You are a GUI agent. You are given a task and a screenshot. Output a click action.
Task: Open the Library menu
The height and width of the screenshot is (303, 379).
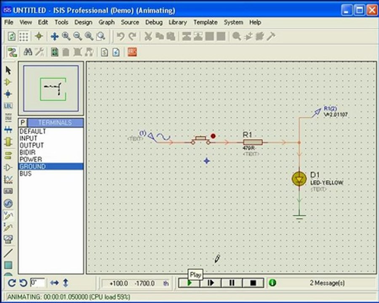178,22
